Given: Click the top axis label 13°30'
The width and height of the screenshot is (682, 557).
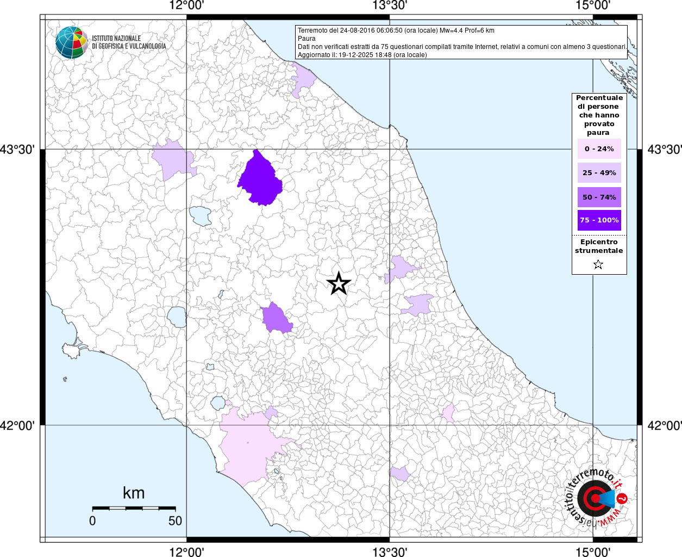Looking at the screenshot, I should click(390, 5).
